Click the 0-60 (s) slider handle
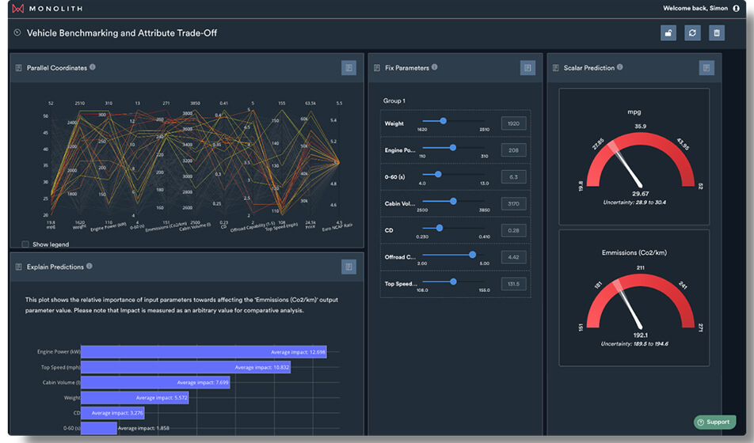The height and width of the screenshot is (443, 754). tap(438, 174)
